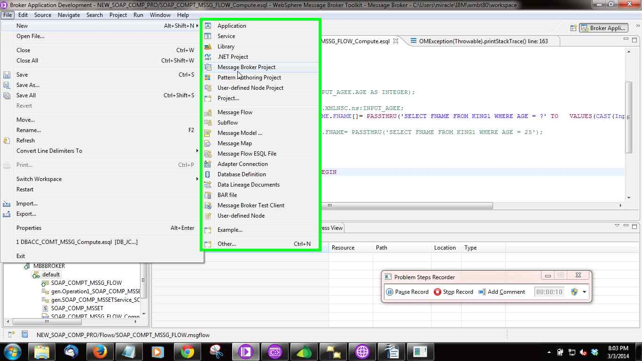Open the Navigate menu
The height and width of the screenshot is (361, 642).
[x=69, y=15]
